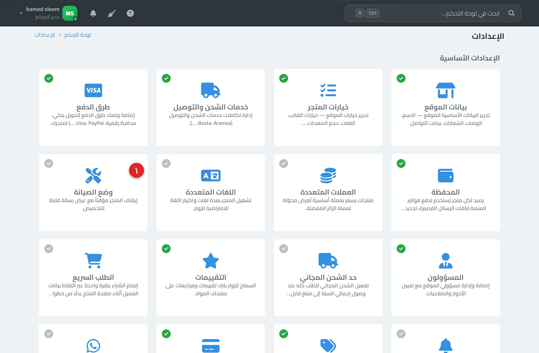Open العملات المتعددة settings title
Viewport: 539px width, 353px height.
328,192
